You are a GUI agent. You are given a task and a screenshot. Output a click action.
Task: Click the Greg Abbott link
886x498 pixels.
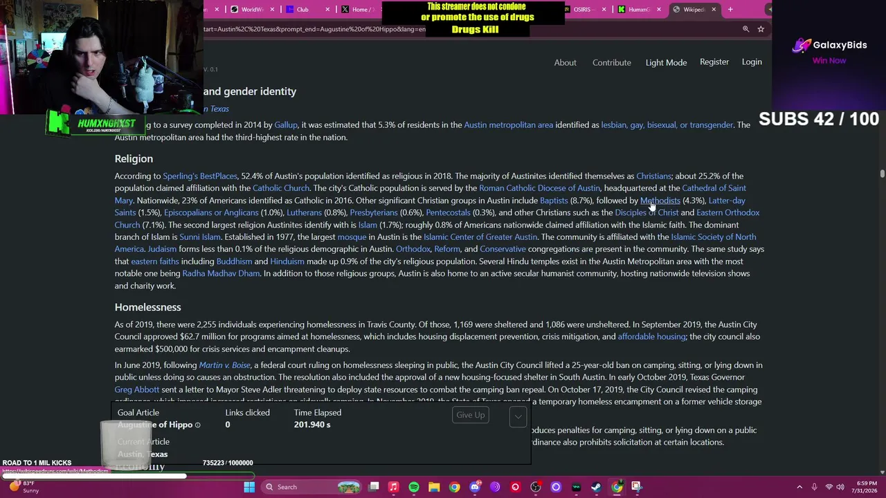(x=137, y=389)
